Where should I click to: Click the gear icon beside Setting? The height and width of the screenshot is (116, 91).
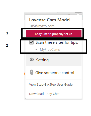[x=32, y=60]
